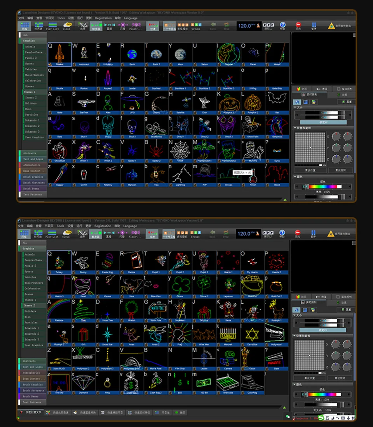Toggle the yellow-blue mode button in top window panel
This screenshot has height=427, width=373.
(x=314, y=102)
